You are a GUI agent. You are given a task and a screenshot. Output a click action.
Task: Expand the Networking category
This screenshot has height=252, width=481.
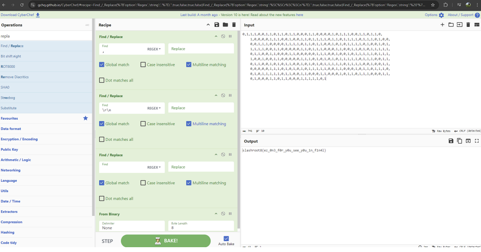(x=46, y=170)
